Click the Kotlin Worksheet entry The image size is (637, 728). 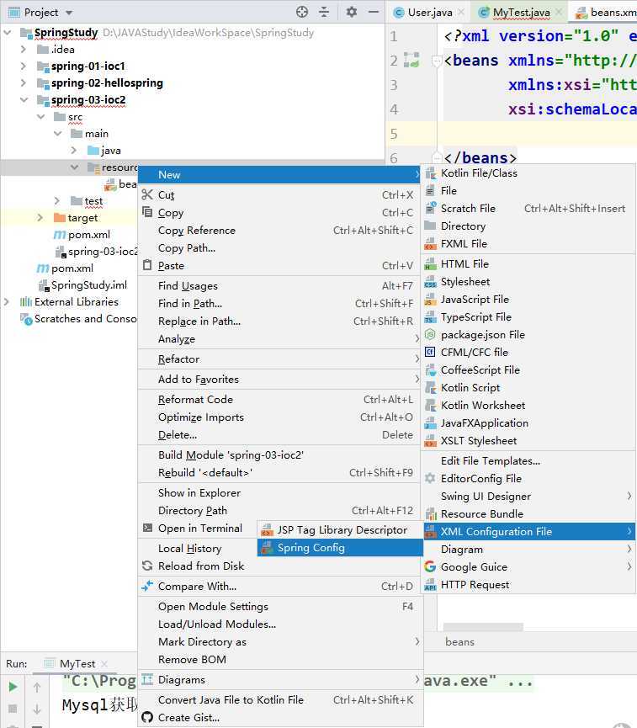pos(528,406)
